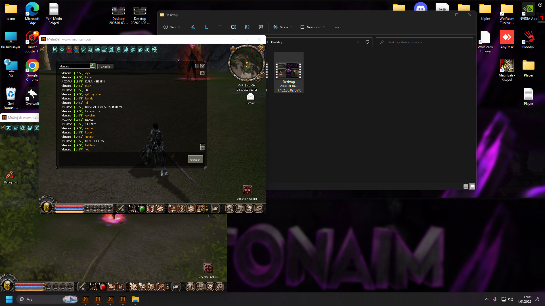Click the Desktop klasöründe ara search box

coord(424,42)
